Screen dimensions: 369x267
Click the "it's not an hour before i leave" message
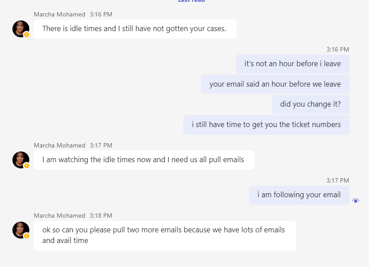(292, 64)
